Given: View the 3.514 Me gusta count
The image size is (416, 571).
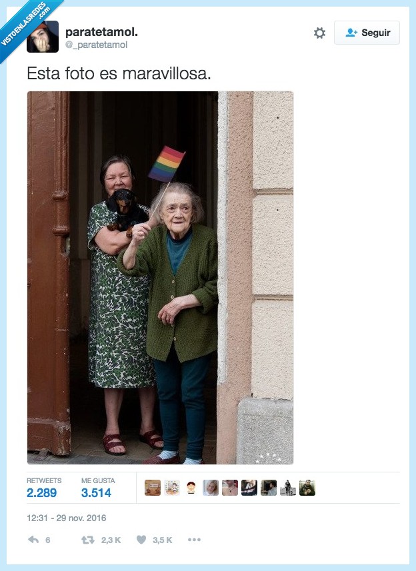Looking at the screenshot, I should [x=96, y=492].
